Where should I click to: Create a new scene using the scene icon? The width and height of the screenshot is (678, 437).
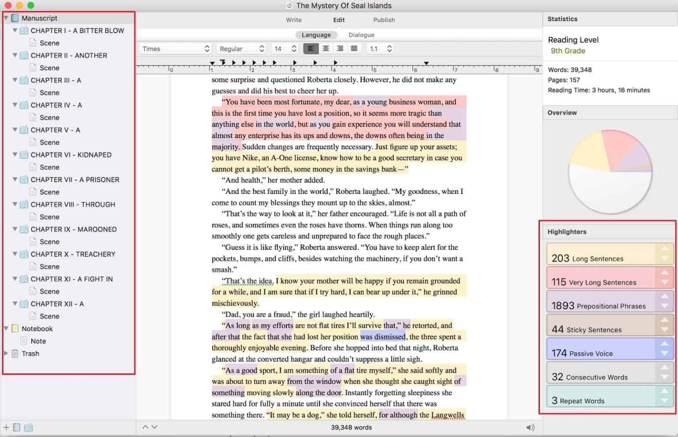[17, 427]
